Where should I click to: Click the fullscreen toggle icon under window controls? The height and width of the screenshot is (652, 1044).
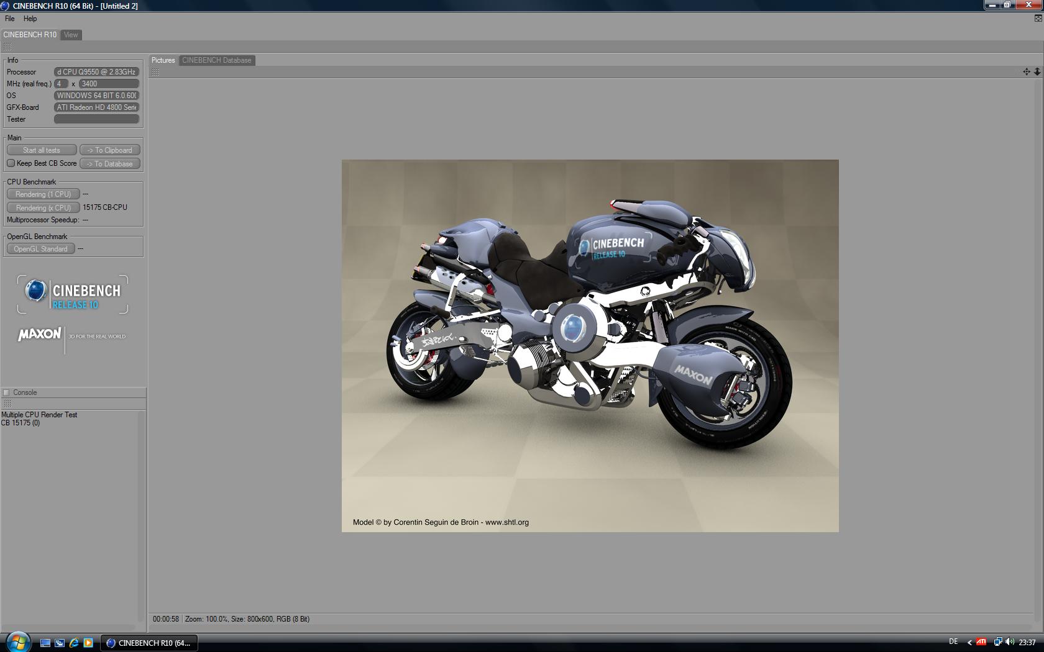1038,19
